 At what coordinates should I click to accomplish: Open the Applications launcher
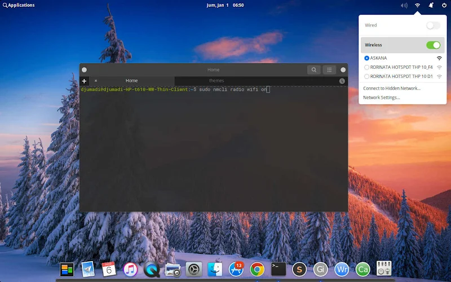(x=19, y=5)
